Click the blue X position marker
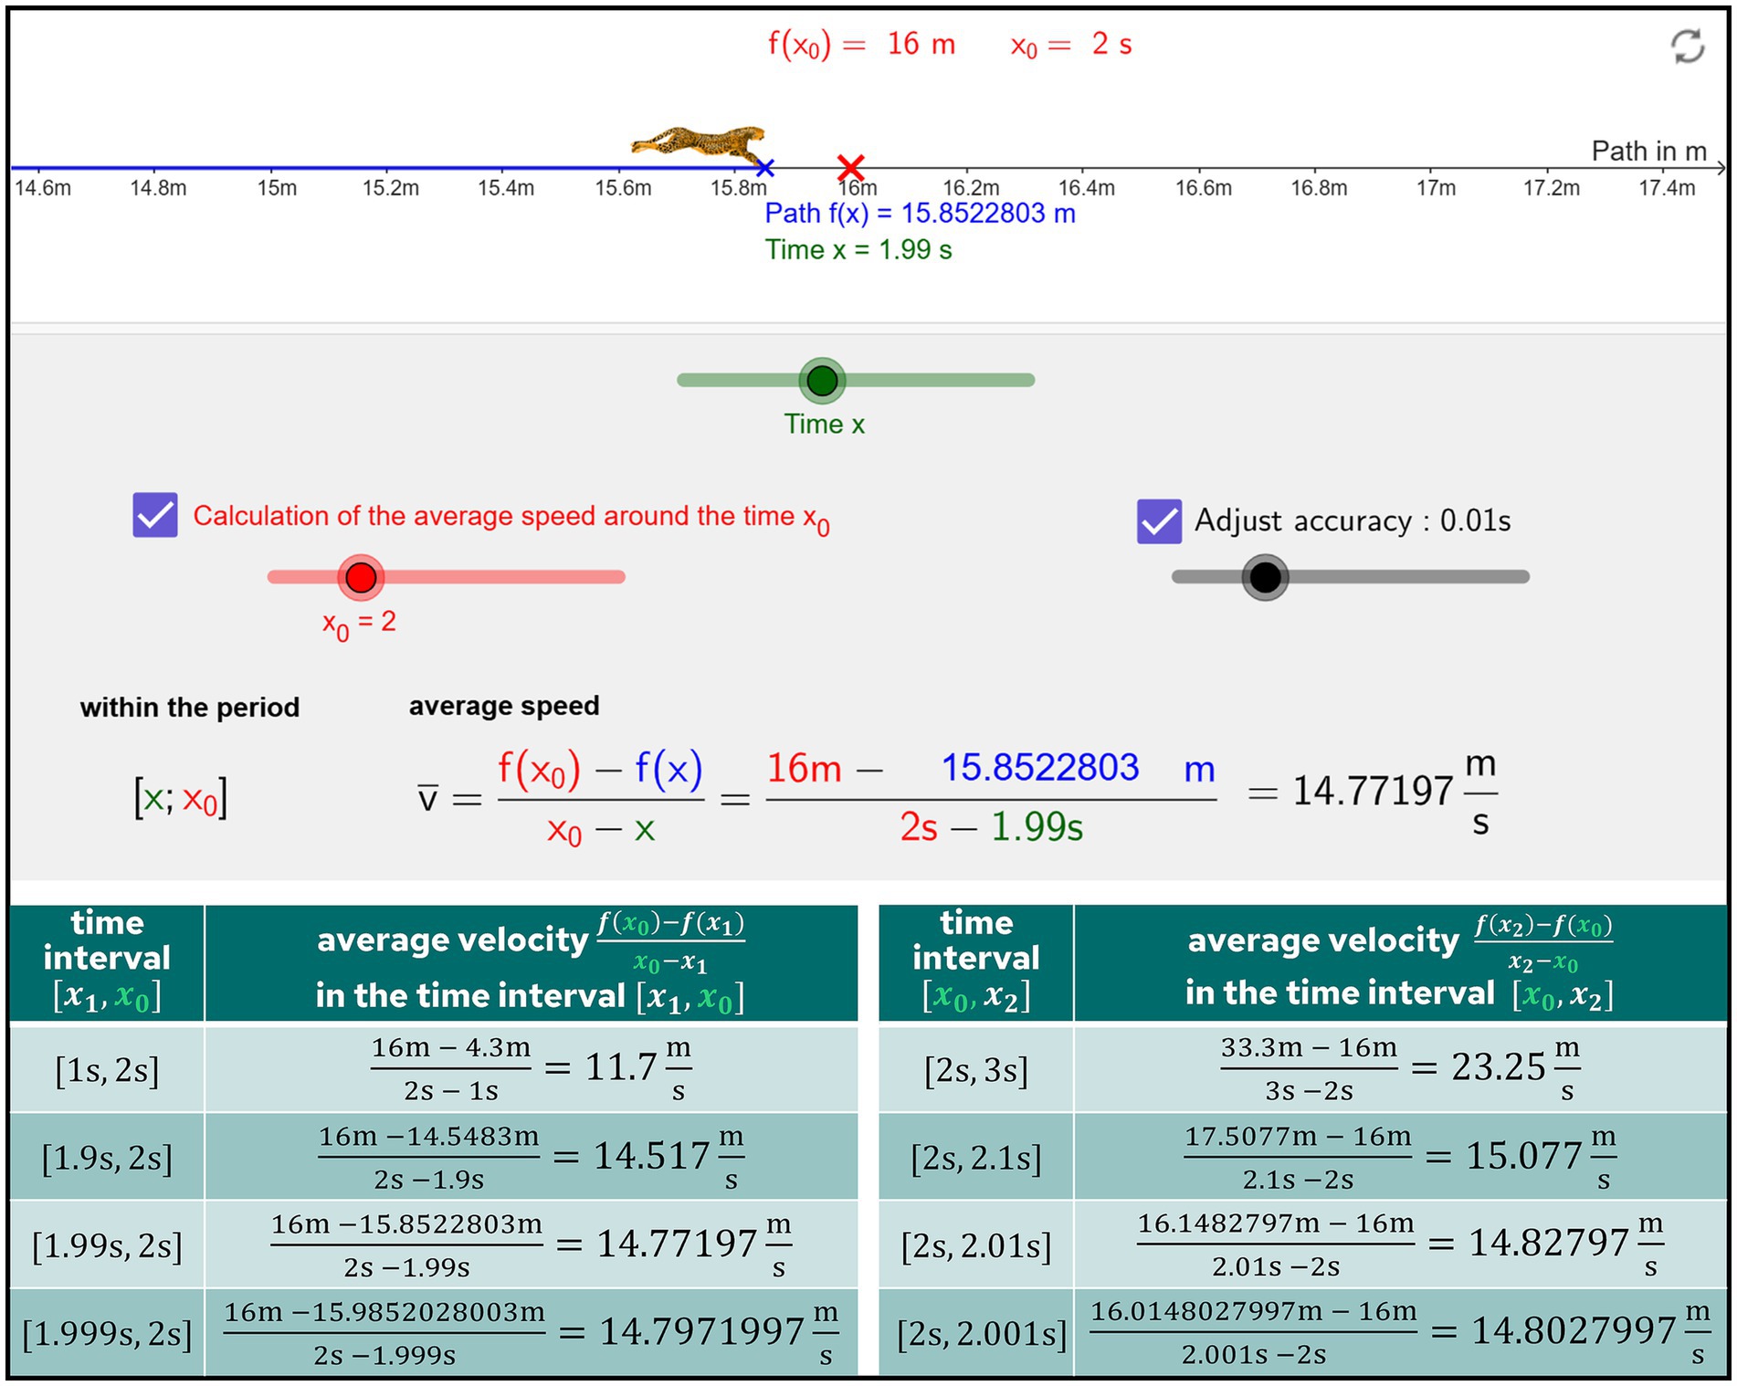1737x1386 pixels. [x=765, y=168]
